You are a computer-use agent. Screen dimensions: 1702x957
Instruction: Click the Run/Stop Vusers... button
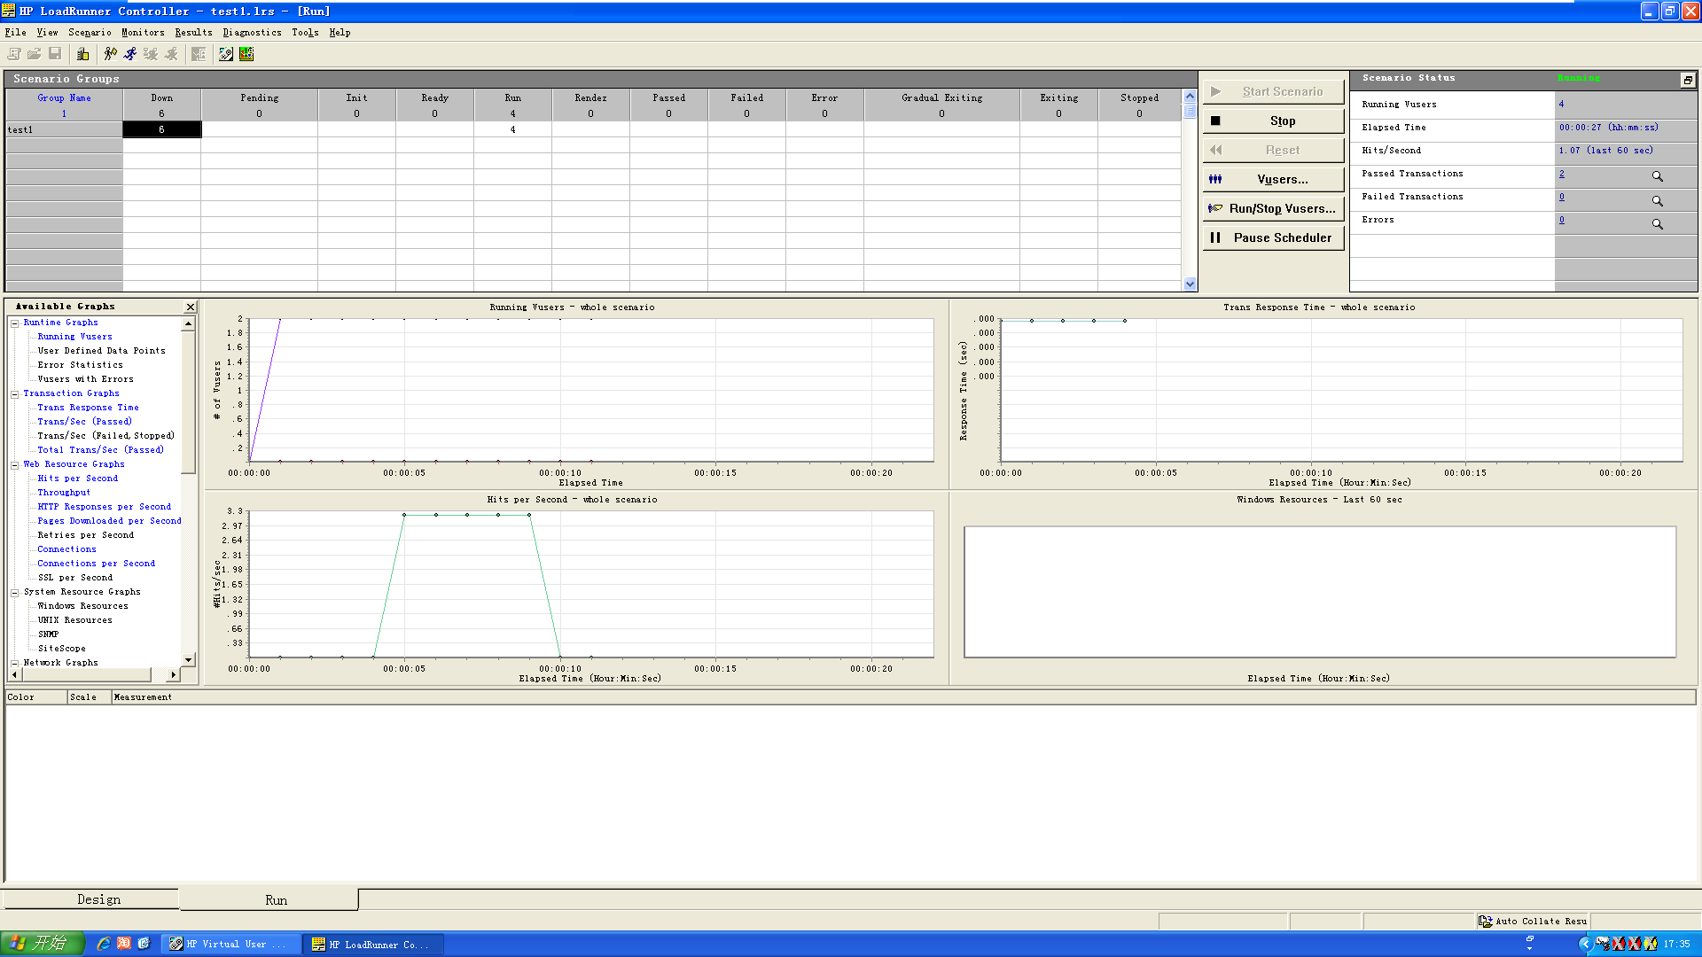tap(1273, 208)
